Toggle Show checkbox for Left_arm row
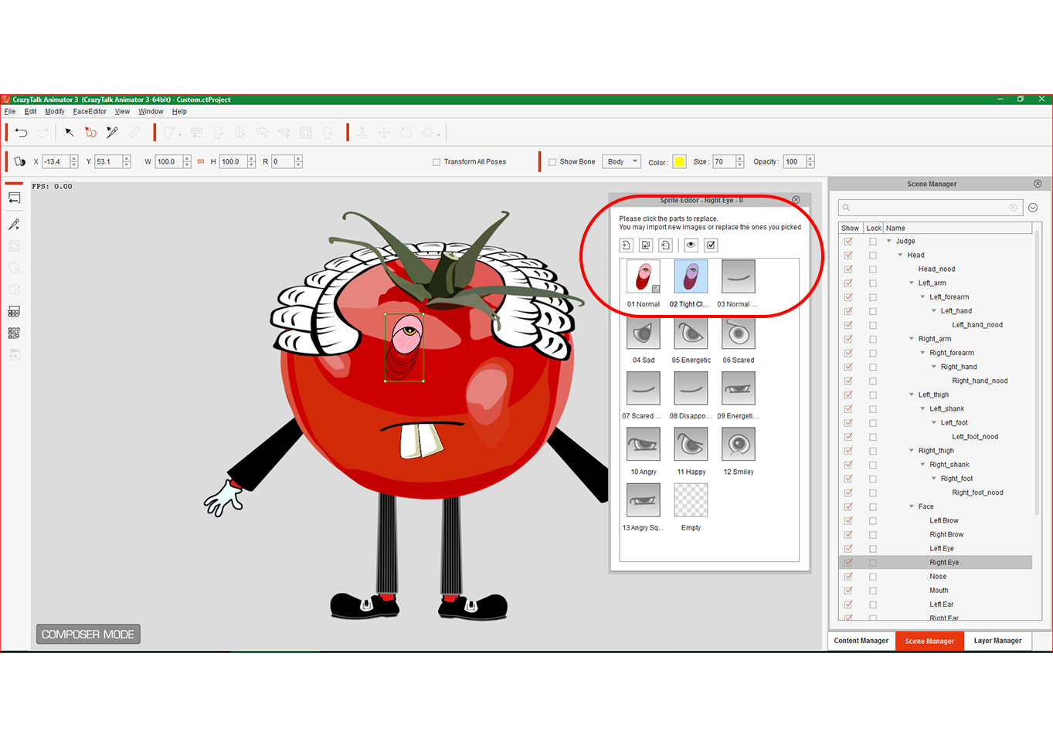Viewport: 1053px width, 748px height. [848, 283]
